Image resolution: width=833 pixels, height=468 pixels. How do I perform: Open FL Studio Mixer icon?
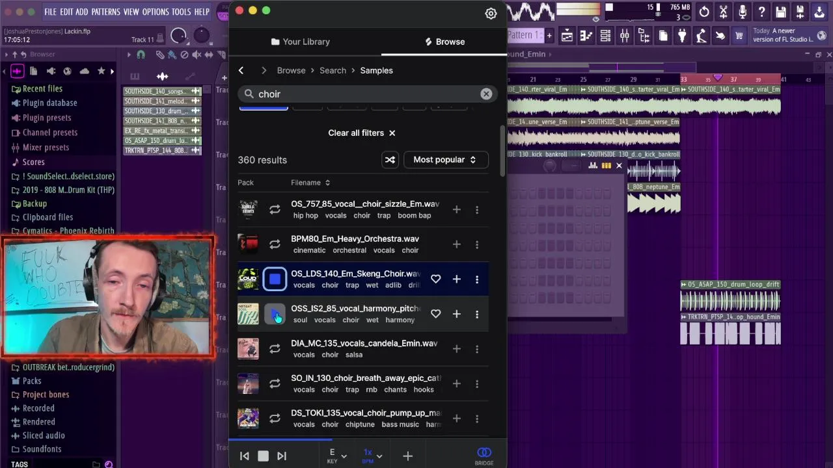coord(625,36)
